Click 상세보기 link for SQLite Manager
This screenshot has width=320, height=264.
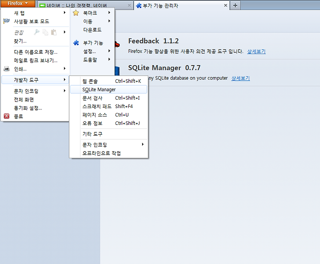[x=240, y=78]
